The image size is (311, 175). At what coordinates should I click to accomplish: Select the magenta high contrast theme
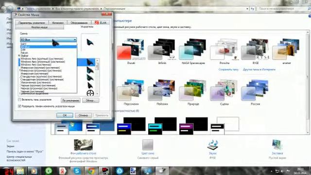193,126
